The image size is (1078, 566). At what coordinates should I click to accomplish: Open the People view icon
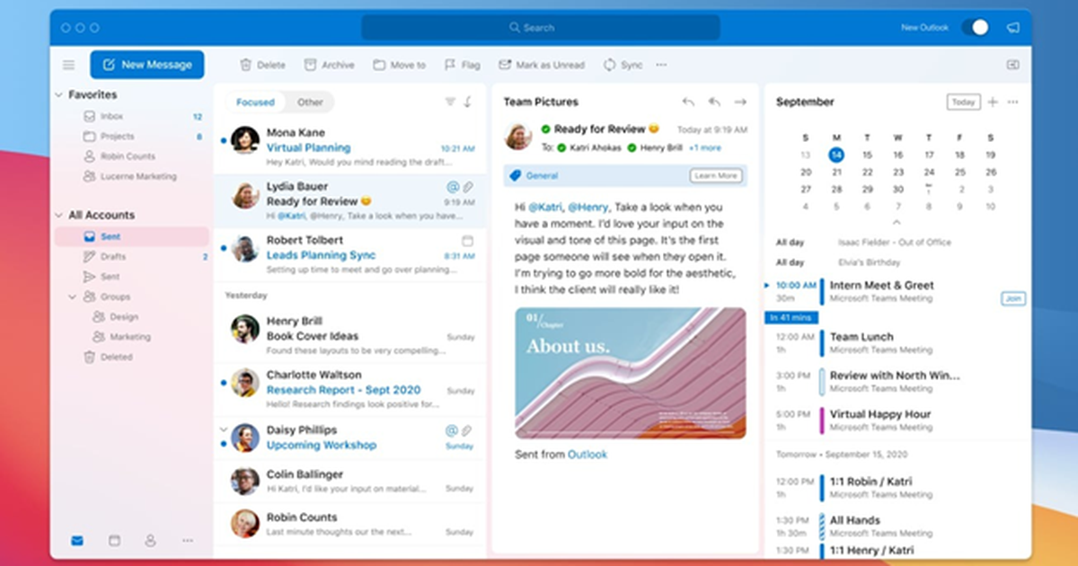[151, 540]
